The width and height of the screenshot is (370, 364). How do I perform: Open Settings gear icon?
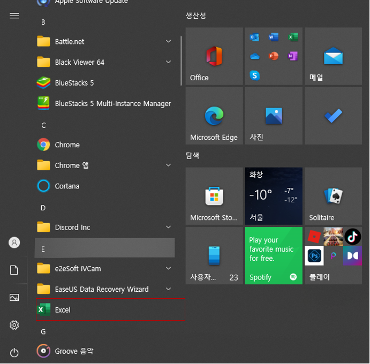click(14, 325)
